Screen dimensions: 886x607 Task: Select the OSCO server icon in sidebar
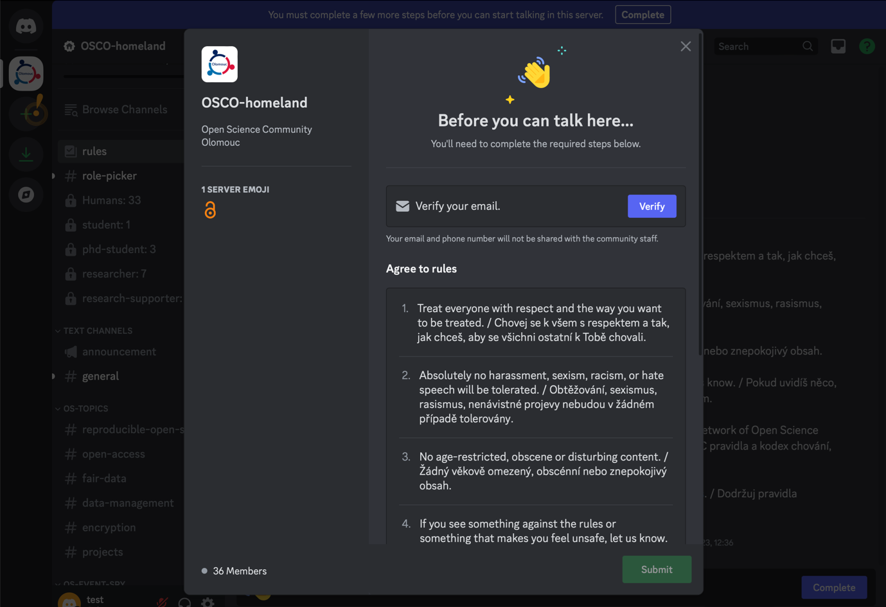point(26,73)
